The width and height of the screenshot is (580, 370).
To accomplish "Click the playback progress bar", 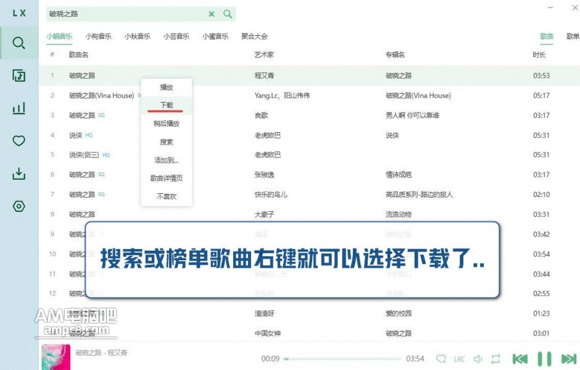I will pyautogui.click(x=342, y=359).
